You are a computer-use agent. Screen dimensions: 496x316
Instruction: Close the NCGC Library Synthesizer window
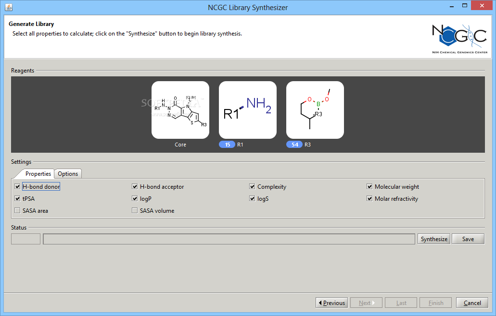[x=482, y=6]
